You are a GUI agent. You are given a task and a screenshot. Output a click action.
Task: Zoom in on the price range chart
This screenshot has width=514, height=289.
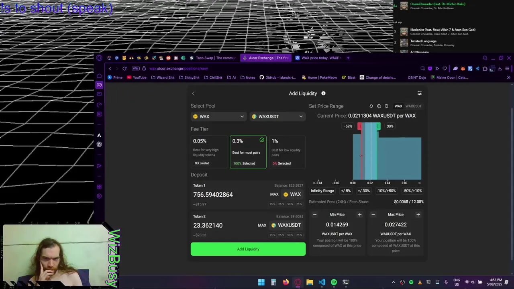(x=379, y=106)
